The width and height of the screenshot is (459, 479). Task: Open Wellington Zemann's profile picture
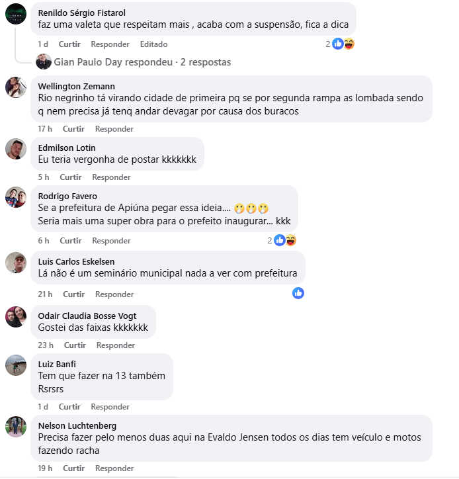pos(16,87)
